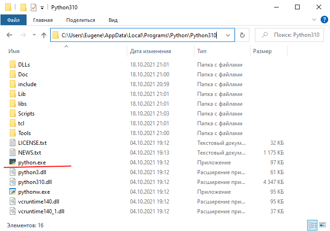Image resolution: width=330 pixels, height=231 pixels.
Task: Switch to details view layout button
Action: click(313, 225)
